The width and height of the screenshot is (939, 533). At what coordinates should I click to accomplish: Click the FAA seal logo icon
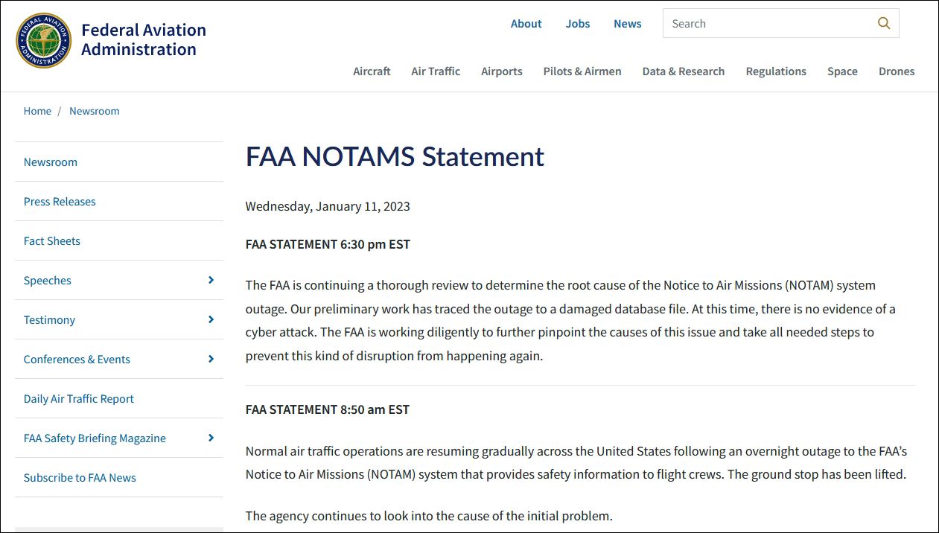pyautogui.click(x=44, y=40)
